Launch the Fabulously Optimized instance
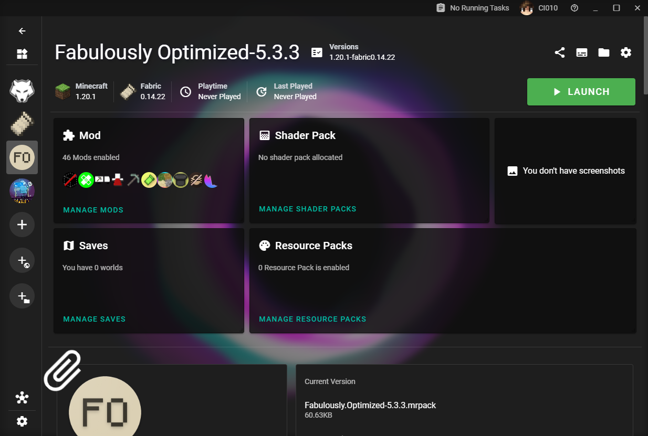 tap(581, 92)
